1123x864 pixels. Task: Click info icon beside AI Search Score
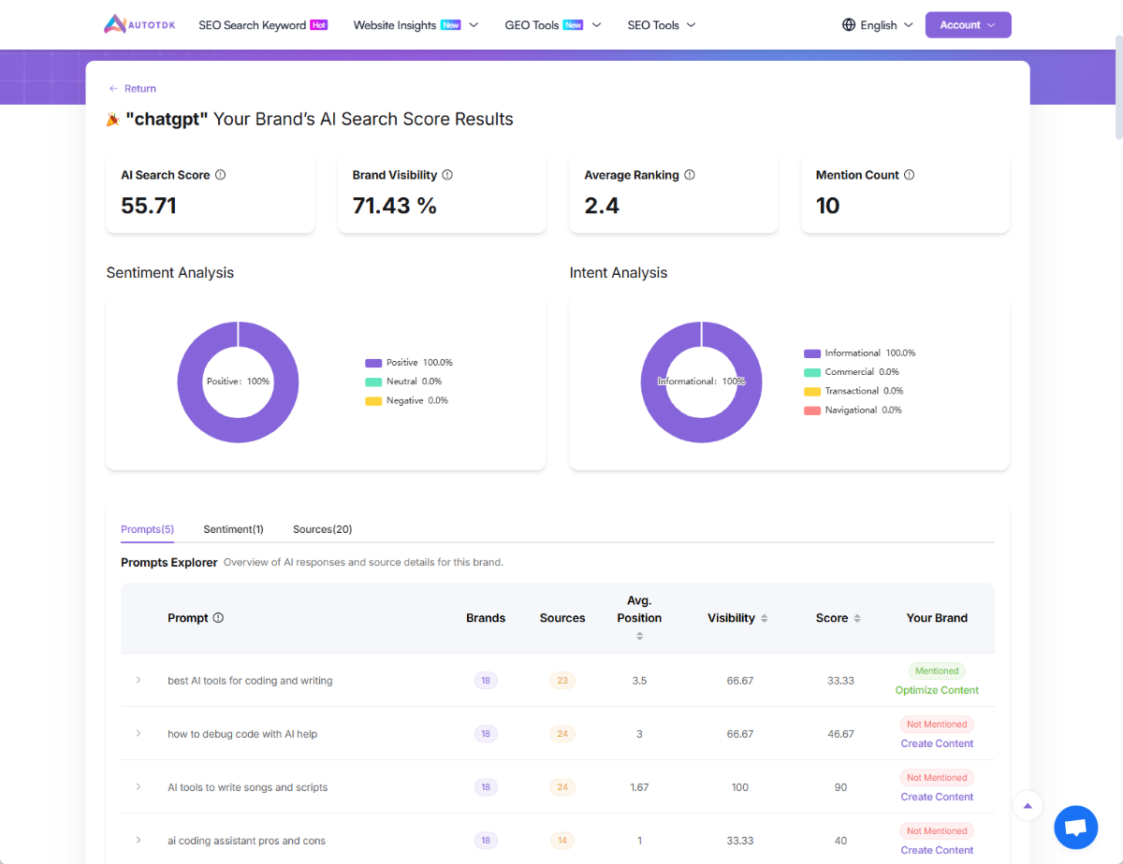220,175
